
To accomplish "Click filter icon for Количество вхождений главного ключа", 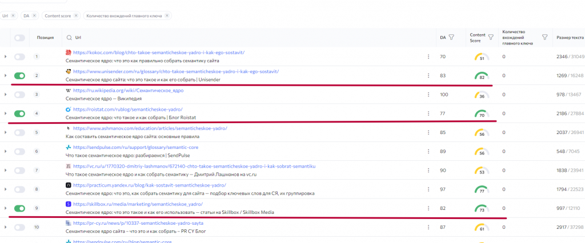I will click(x=544, y=38).
